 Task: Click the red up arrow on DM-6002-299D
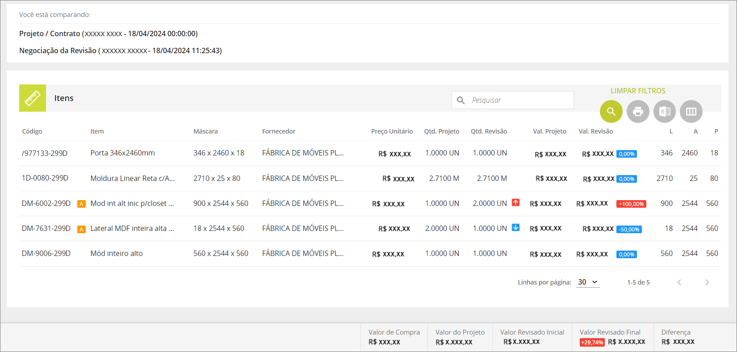click(x=515, y=202)
